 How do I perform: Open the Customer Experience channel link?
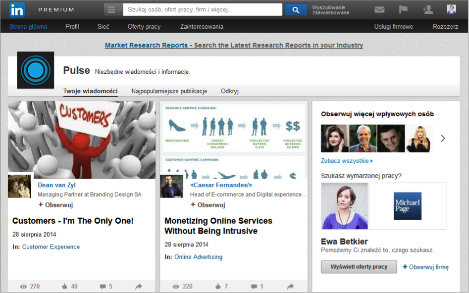51,246
